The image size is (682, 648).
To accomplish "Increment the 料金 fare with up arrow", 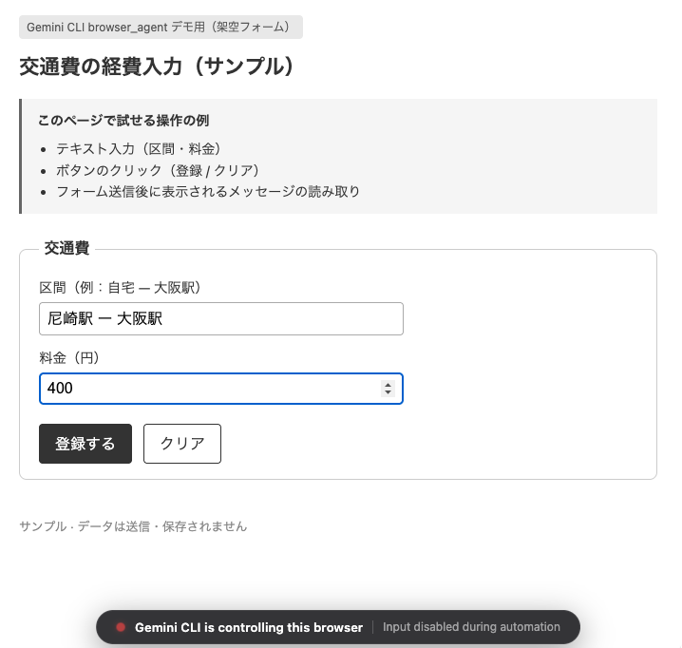I will tap(388, 385).
